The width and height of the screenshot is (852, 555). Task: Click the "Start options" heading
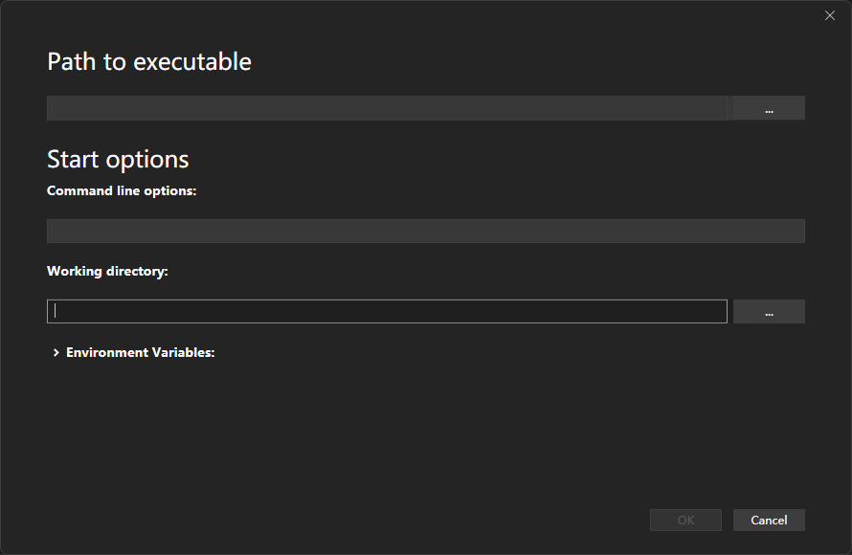pyautogui.click(x=118, y=159)
